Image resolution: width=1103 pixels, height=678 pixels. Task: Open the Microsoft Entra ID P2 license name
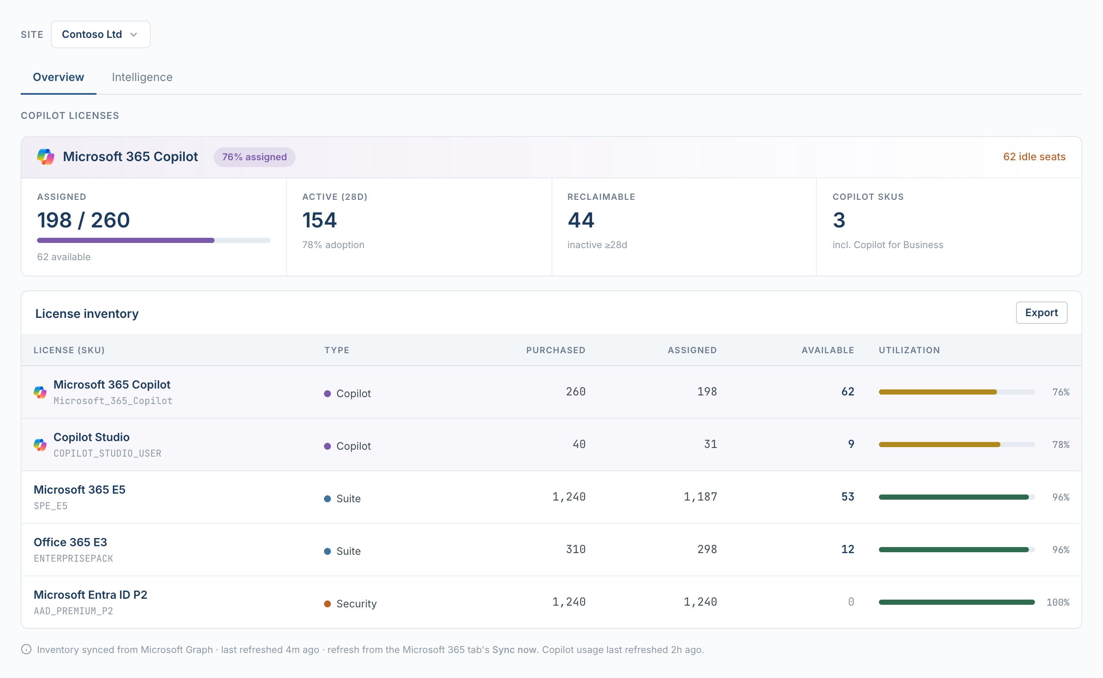(x=90, y=594)
